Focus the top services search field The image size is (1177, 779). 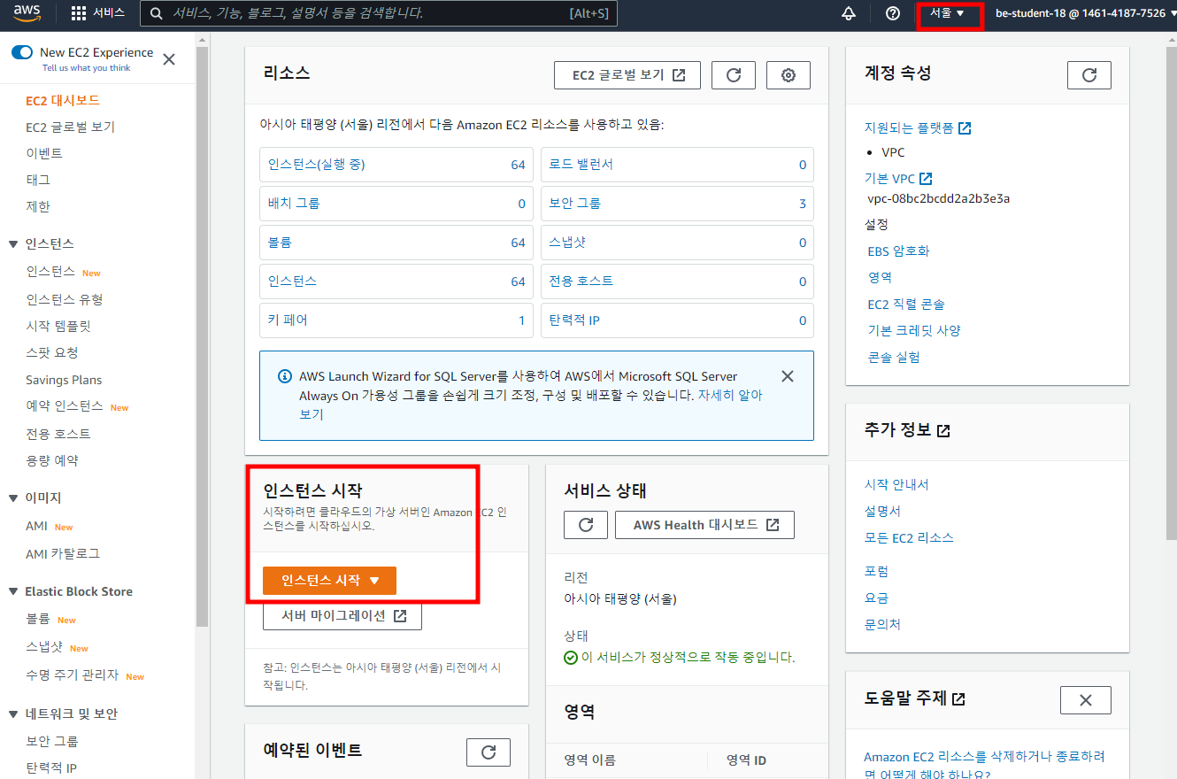point(379,13)
